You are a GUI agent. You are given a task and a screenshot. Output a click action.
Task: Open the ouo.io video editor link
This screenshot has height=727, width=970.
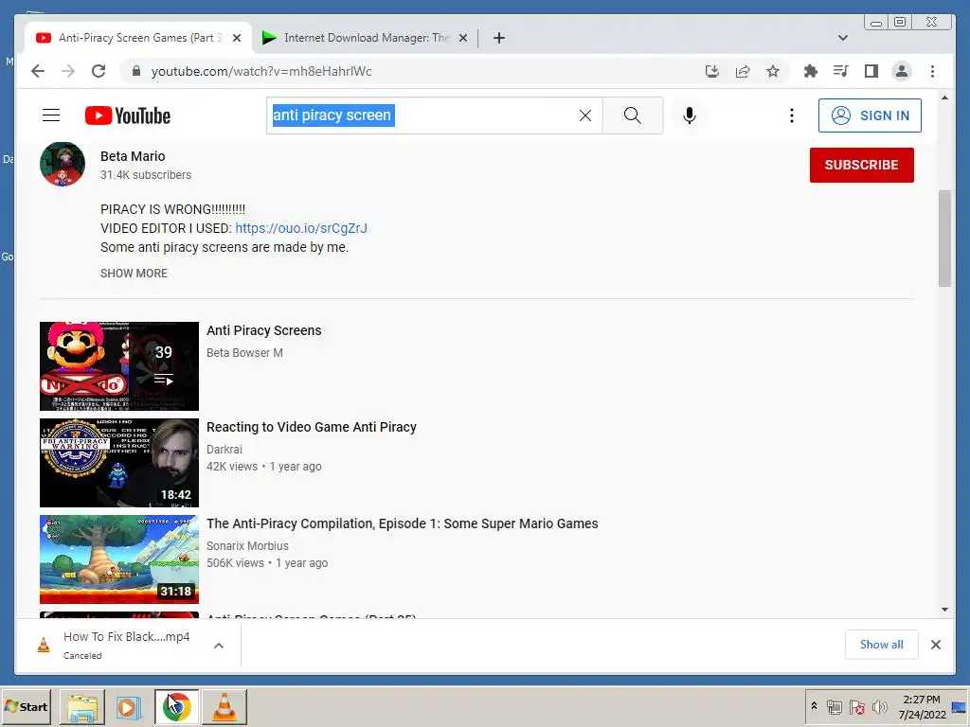coord(300,228)
